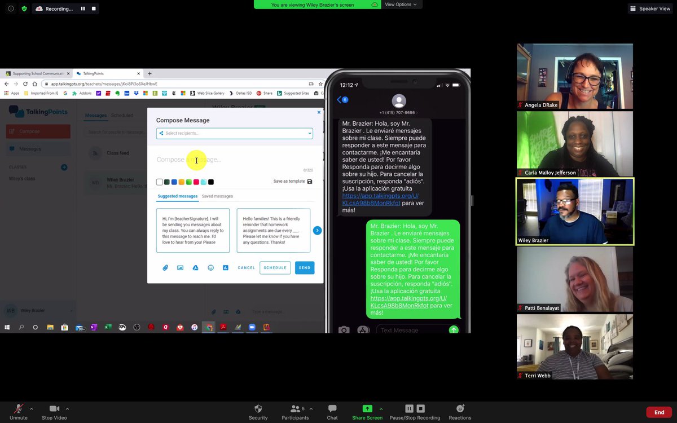The image size is (677, 423).
Task: Open the Scheduled tab behind the dialog
Action: click(x=122, y=115)
